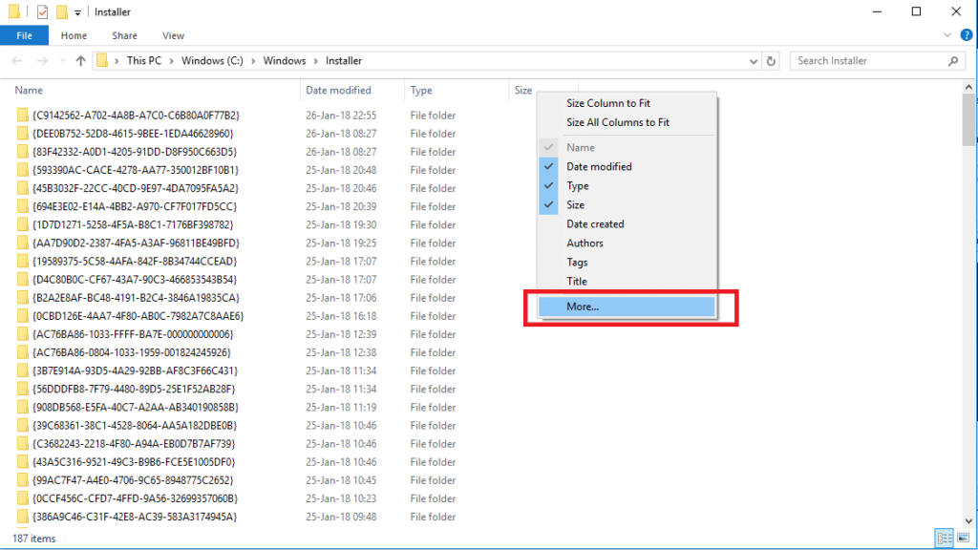
Task: Enable the Title column
Action: click(627, 282)
